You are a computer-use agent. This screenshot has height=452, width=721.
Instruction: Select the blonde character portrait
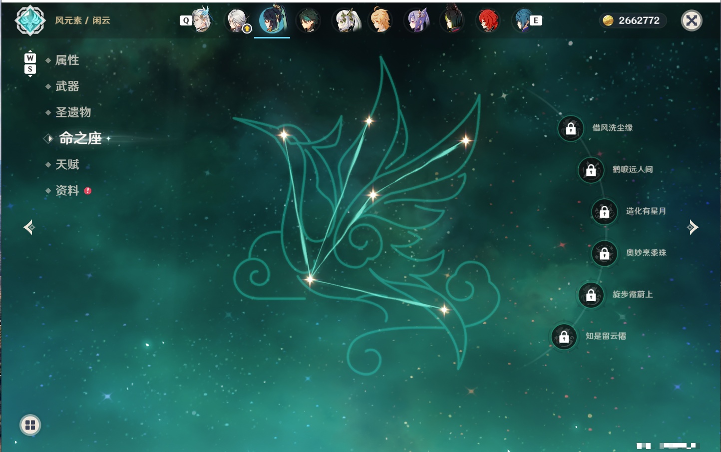point(380,20)
